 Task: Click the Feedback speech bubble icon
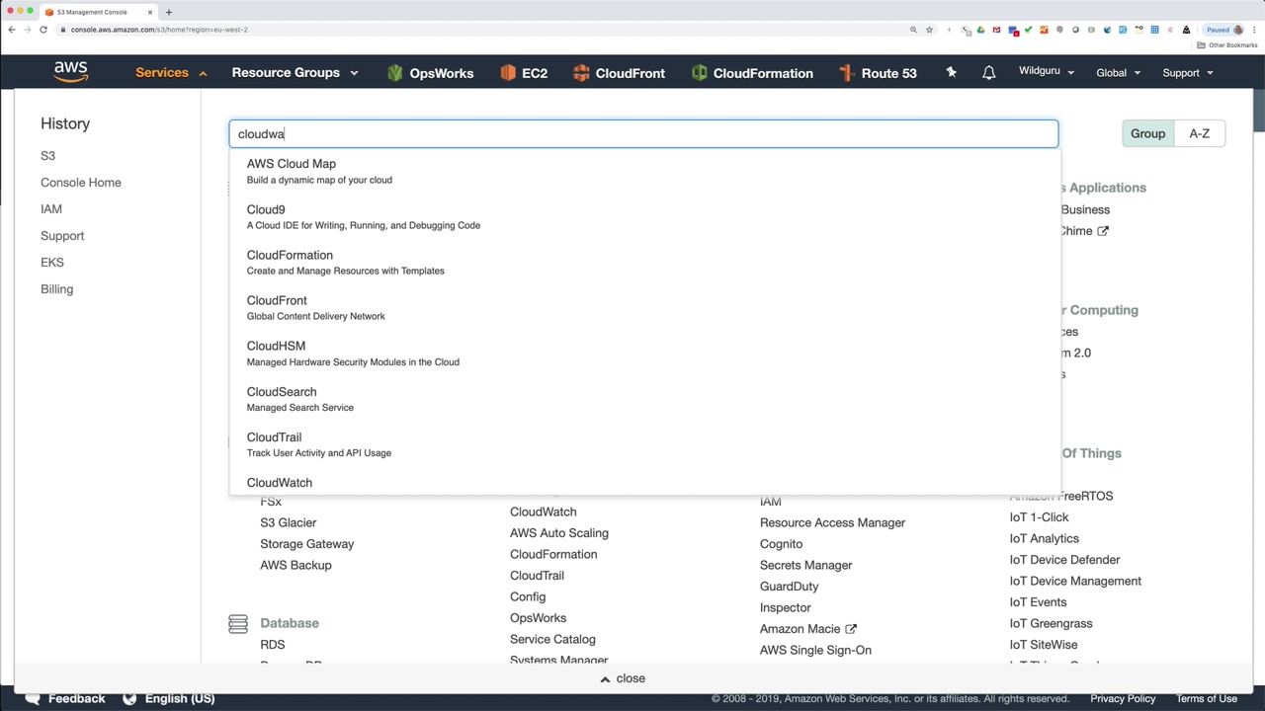pos(33,698)
